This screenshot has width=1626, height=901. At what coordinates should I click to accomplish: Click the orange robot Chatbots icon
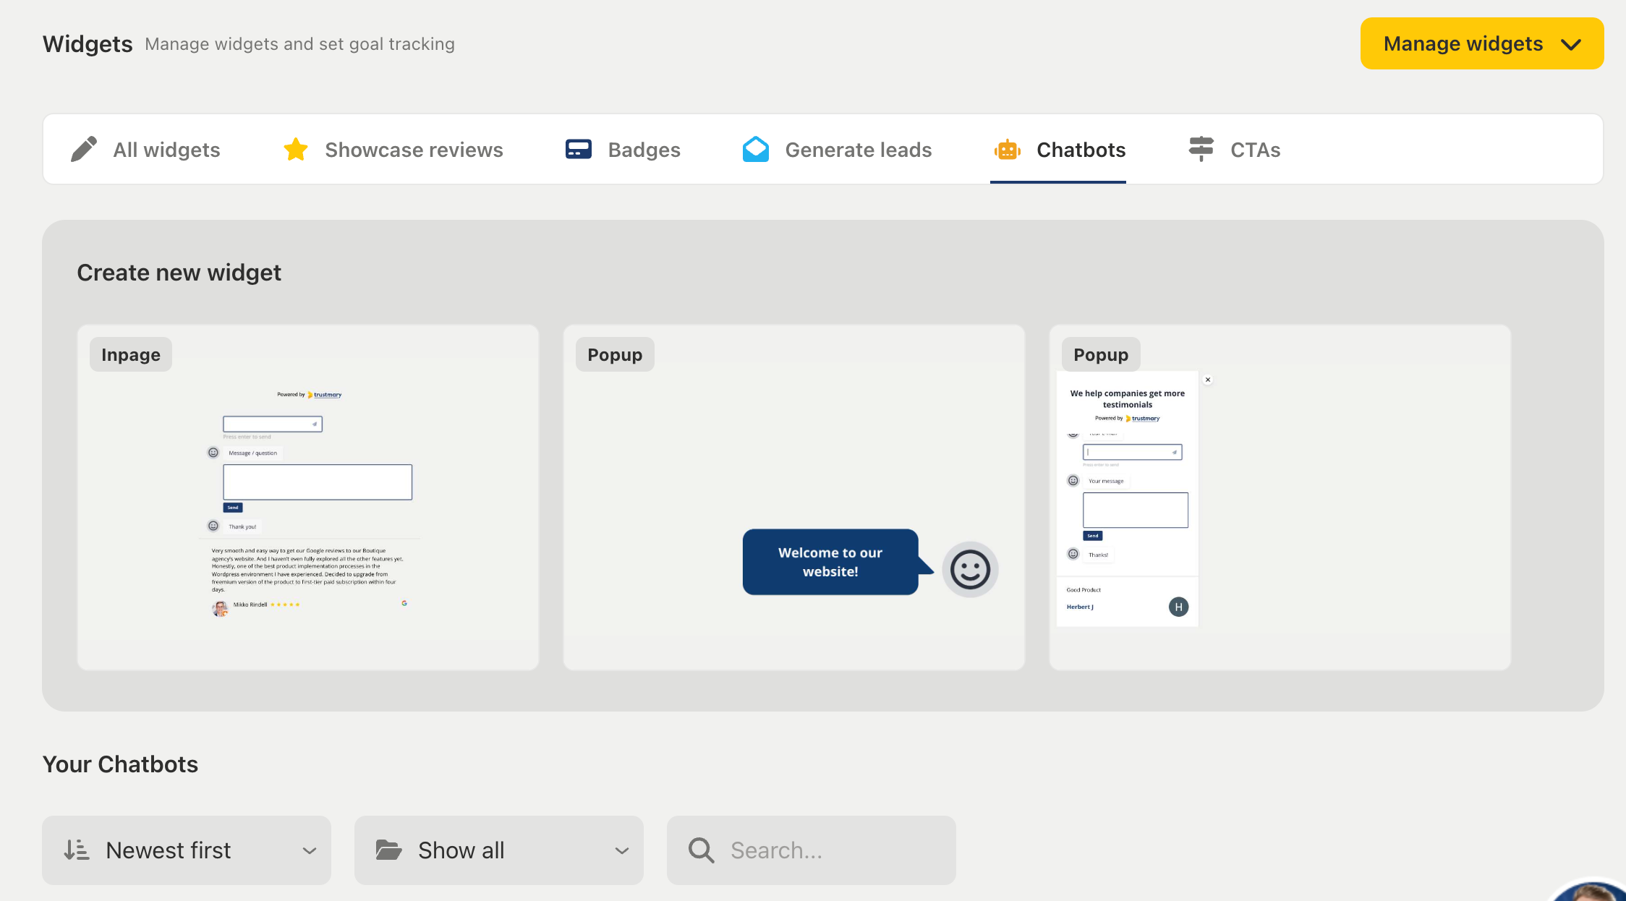pyautogui.click(x=1008, y=150)
